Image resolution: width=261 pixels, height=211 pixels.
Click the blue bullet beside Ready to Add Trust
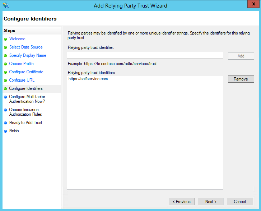[x=5, y=123]
